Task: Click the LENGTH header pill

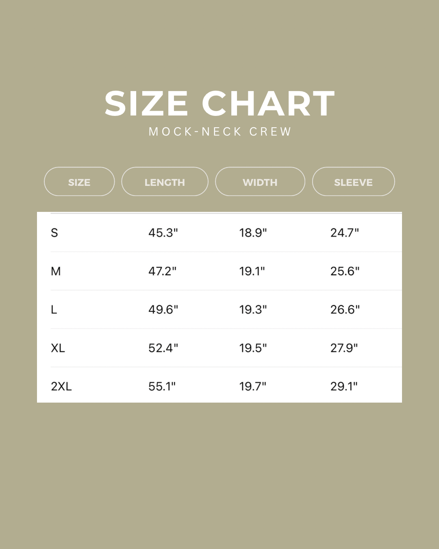Action: point(165,182)
